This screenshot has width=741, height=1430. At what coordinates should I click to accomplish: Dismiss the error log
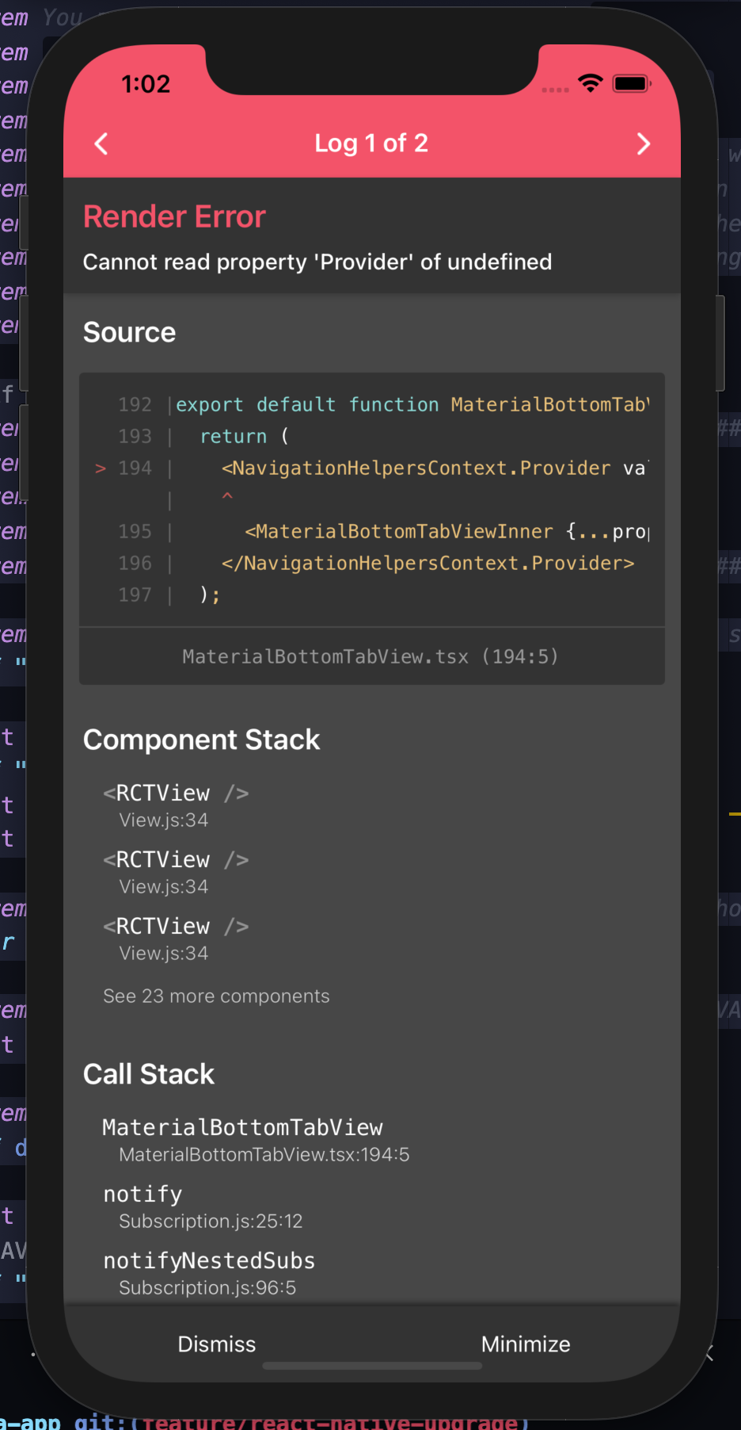click(216, 1344)
